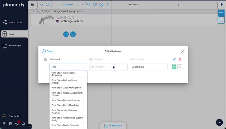Open the document badge icon in the sidebar footer
This screenshot has width=226, height=129.
11,124
